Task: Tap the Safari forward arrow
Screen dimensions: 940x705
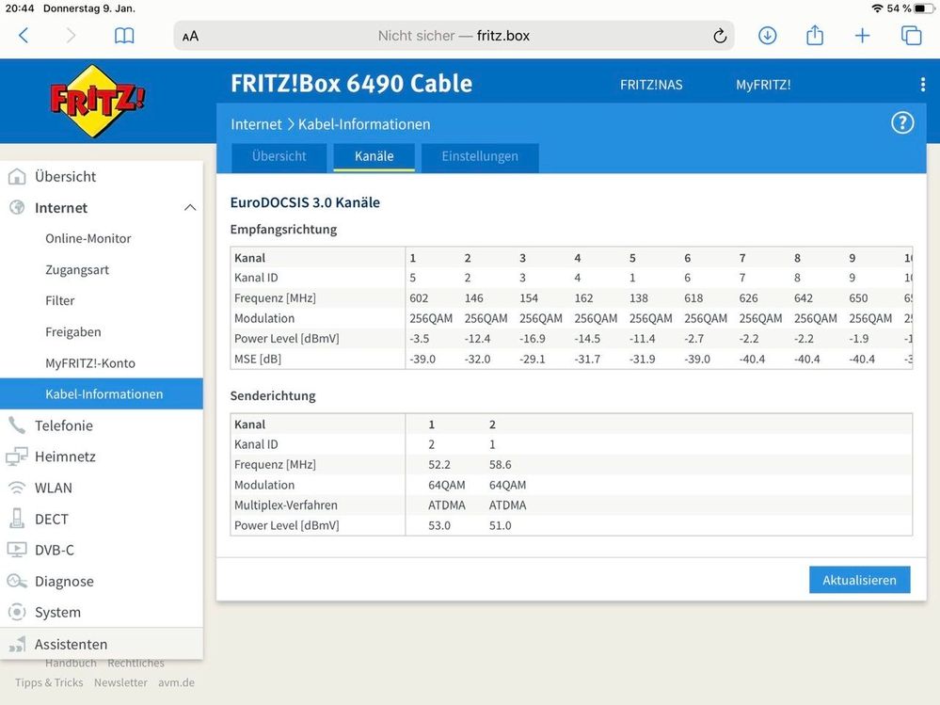Action: (71, 36)
